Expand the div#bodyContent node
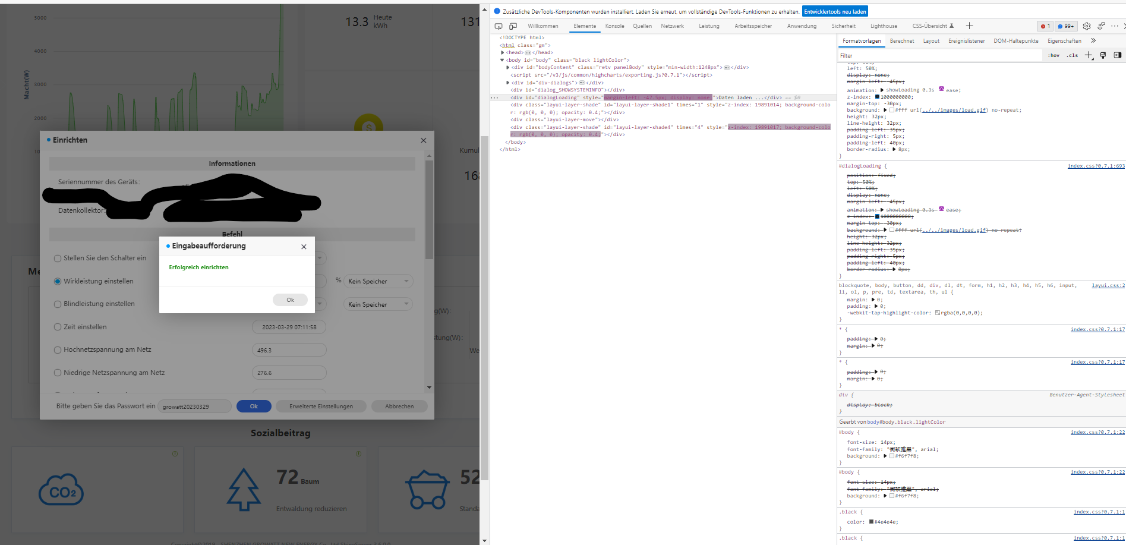The image size is (1126, 545). 507,67
